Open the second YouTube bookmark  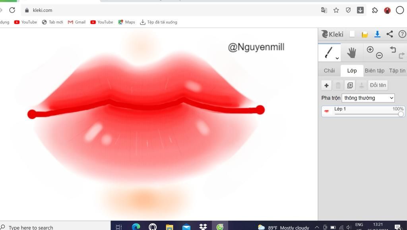tap(102, 22)
